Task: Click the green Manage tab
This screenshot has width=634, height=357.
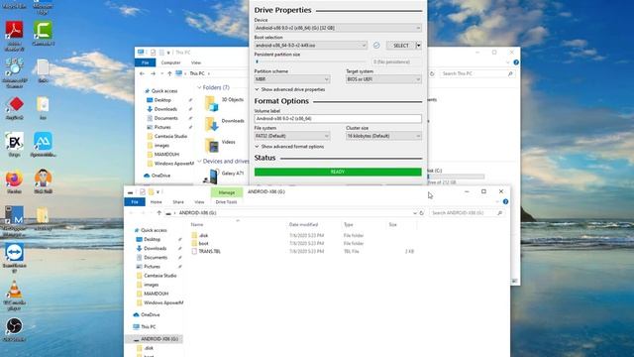Action: (x=227, y=192)
